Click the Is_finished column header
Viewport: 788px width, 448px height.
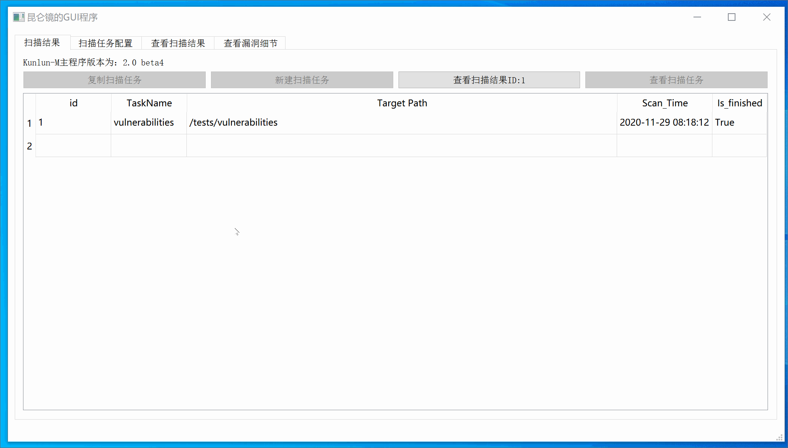pyautogui.click(x=739, y=103)
